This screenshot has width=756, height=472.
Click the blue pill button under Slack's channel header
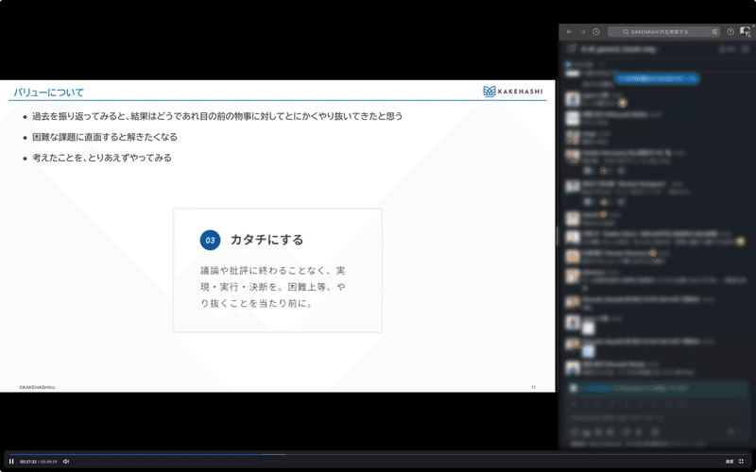coord(657,78)
